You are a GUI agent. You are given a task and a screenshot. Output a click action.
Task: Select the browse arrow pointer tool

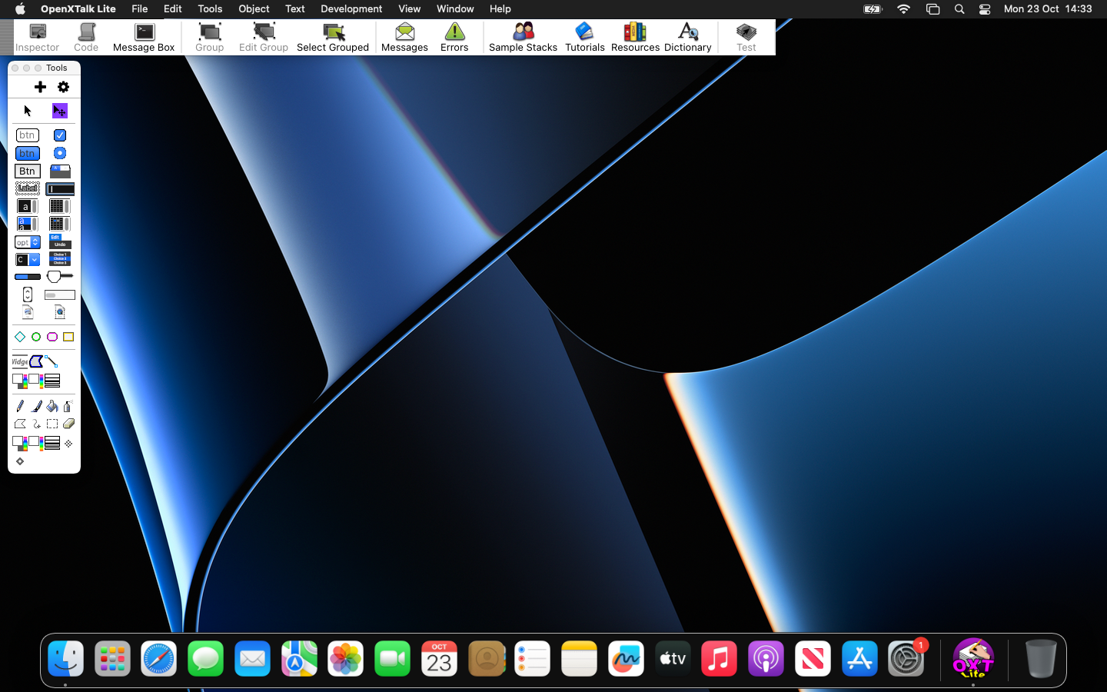[28, 111]
